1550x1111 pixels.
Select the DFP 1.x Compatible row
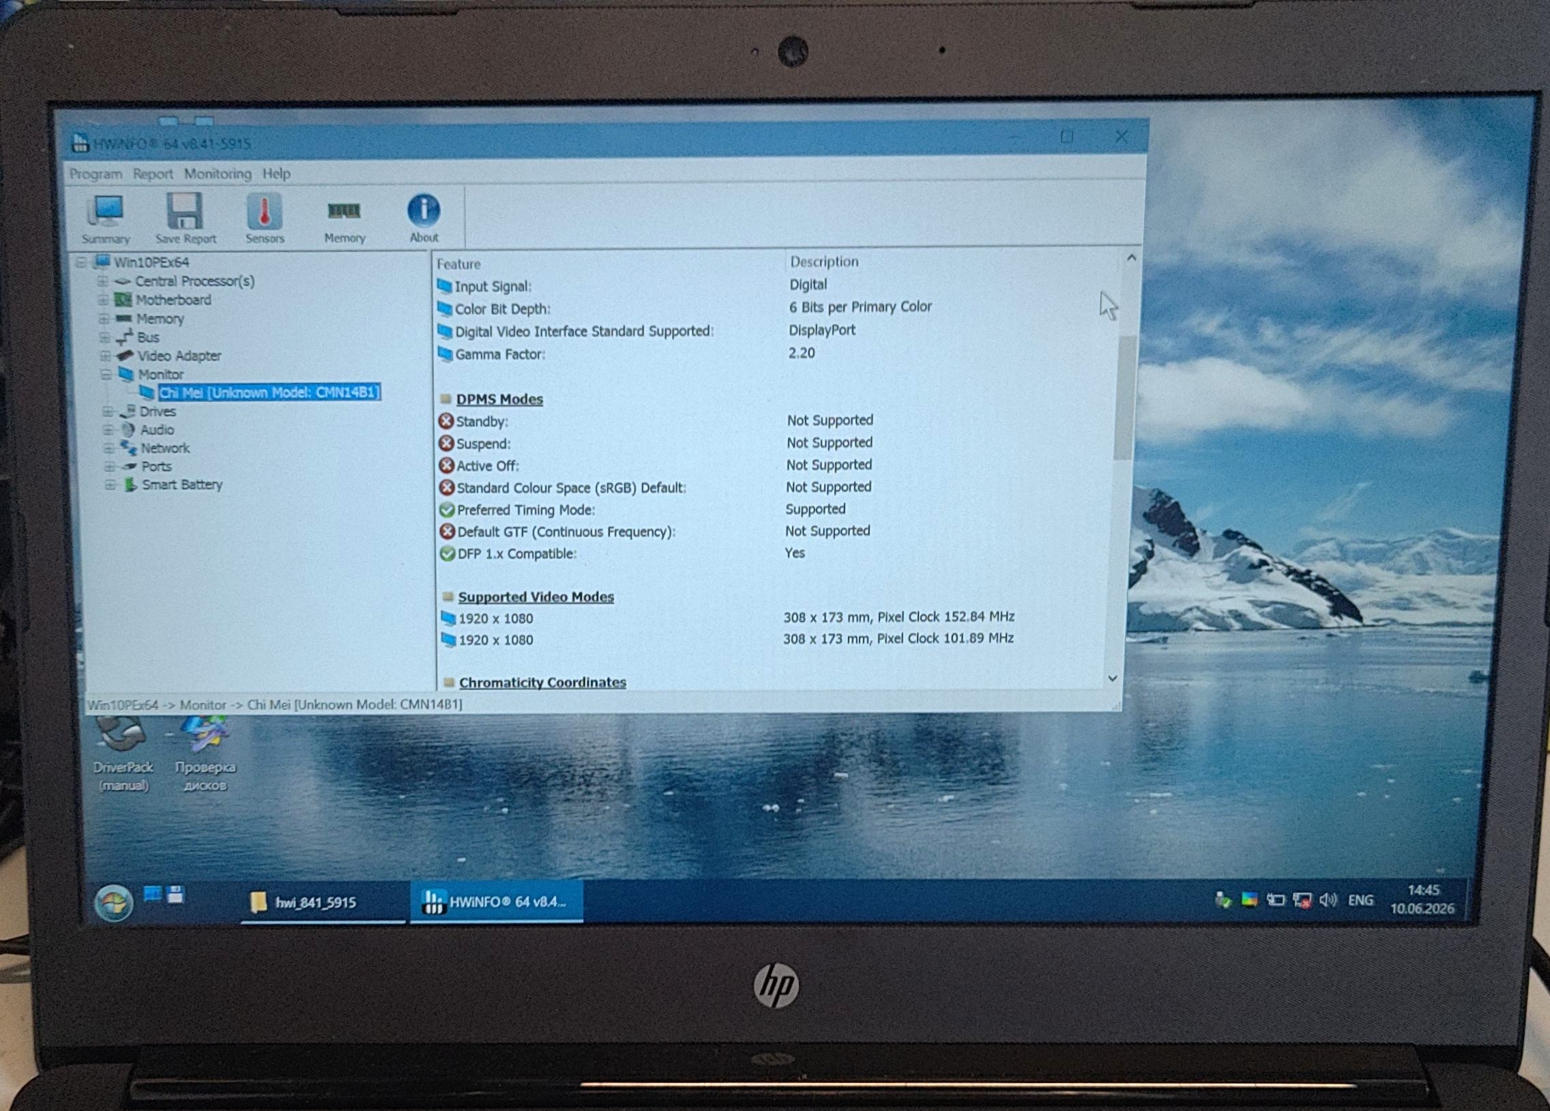pyautogui.click(x=772, y=553)
